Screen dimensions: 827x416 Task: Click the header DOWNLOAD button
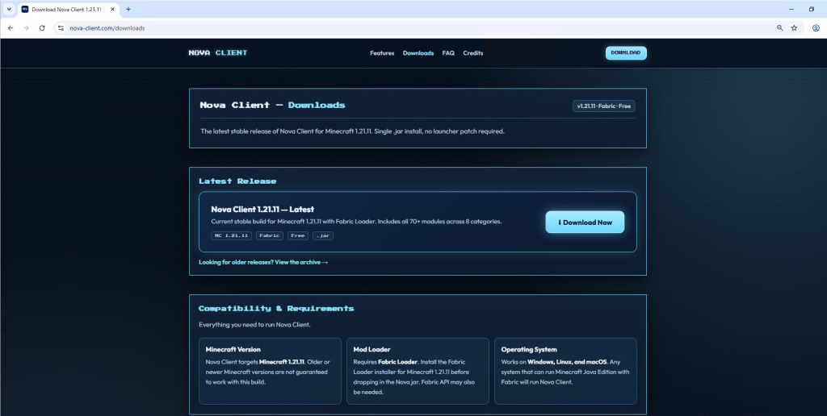click(626, 52)
